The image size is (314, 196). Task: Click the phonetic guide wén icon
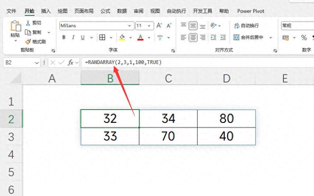coord(160,38)
